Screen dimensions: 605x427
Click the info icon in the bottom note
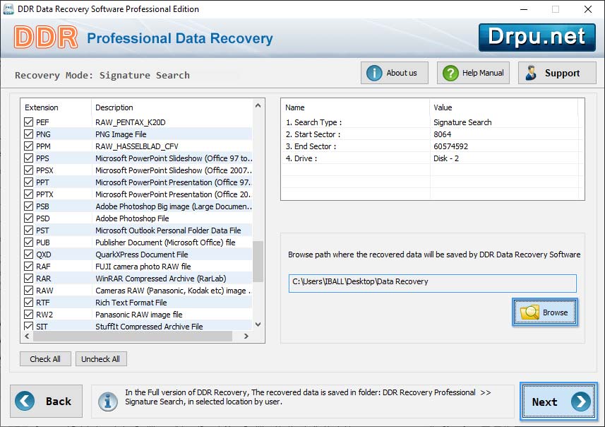107,402
